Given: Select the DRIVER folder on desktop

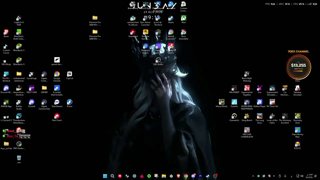Looking at the screenshot, I should click(44, 89).
